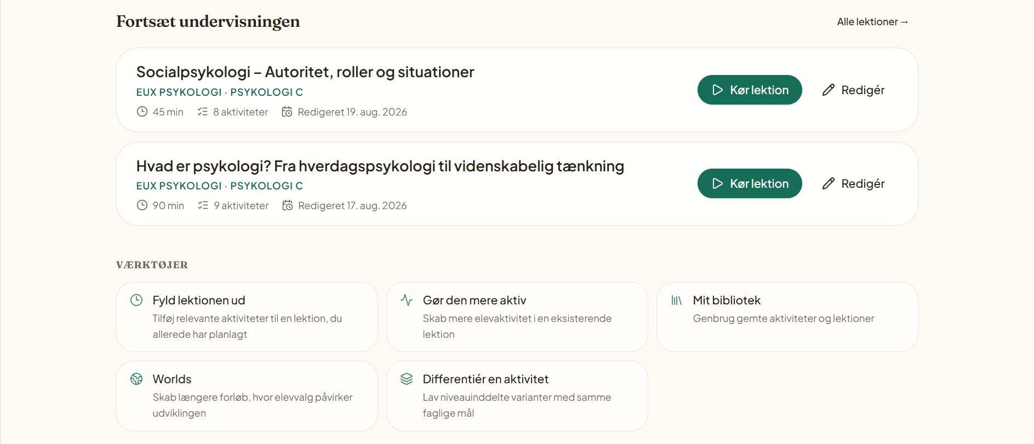This screenshot has width=1034, height=444.
Task: Click the clock icon beside 45 min
Action: coord(142,112)
